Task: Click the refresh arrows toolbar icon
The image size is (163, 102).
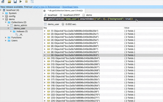Action: (32, 1)
